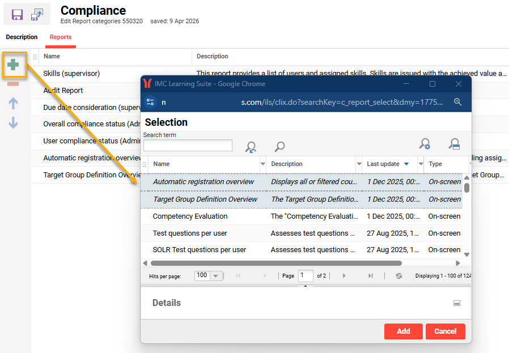This screenshot has width=509, height=353.
Task: Collapse the Details panel
Action: pos(457,303)
